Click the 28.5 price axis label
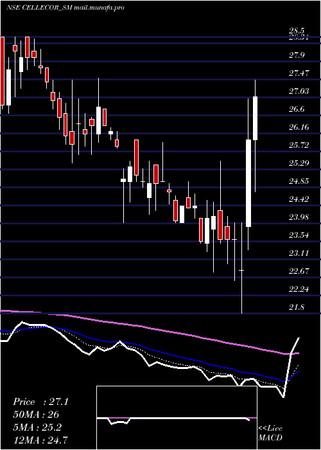The height and width of the screenshot is (450, 321). (x=296, y=31)
